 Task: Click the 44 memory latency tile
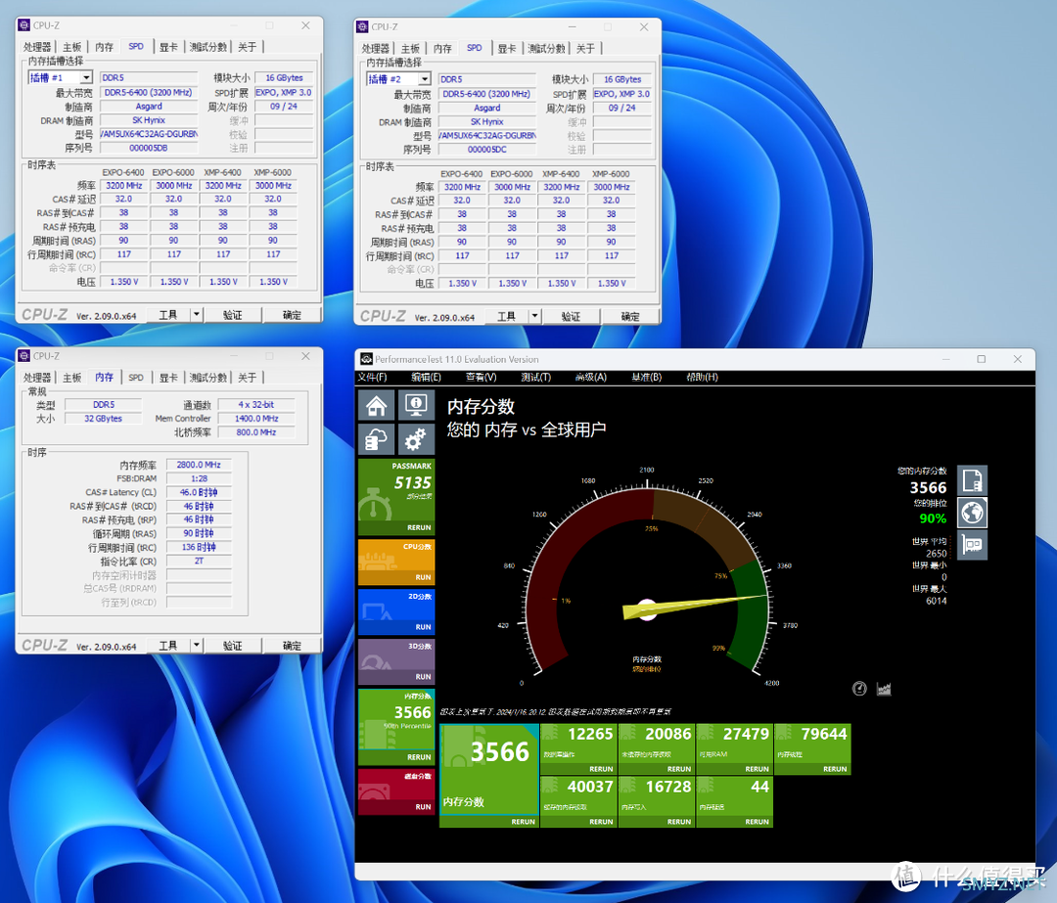(x=734, y=801)
